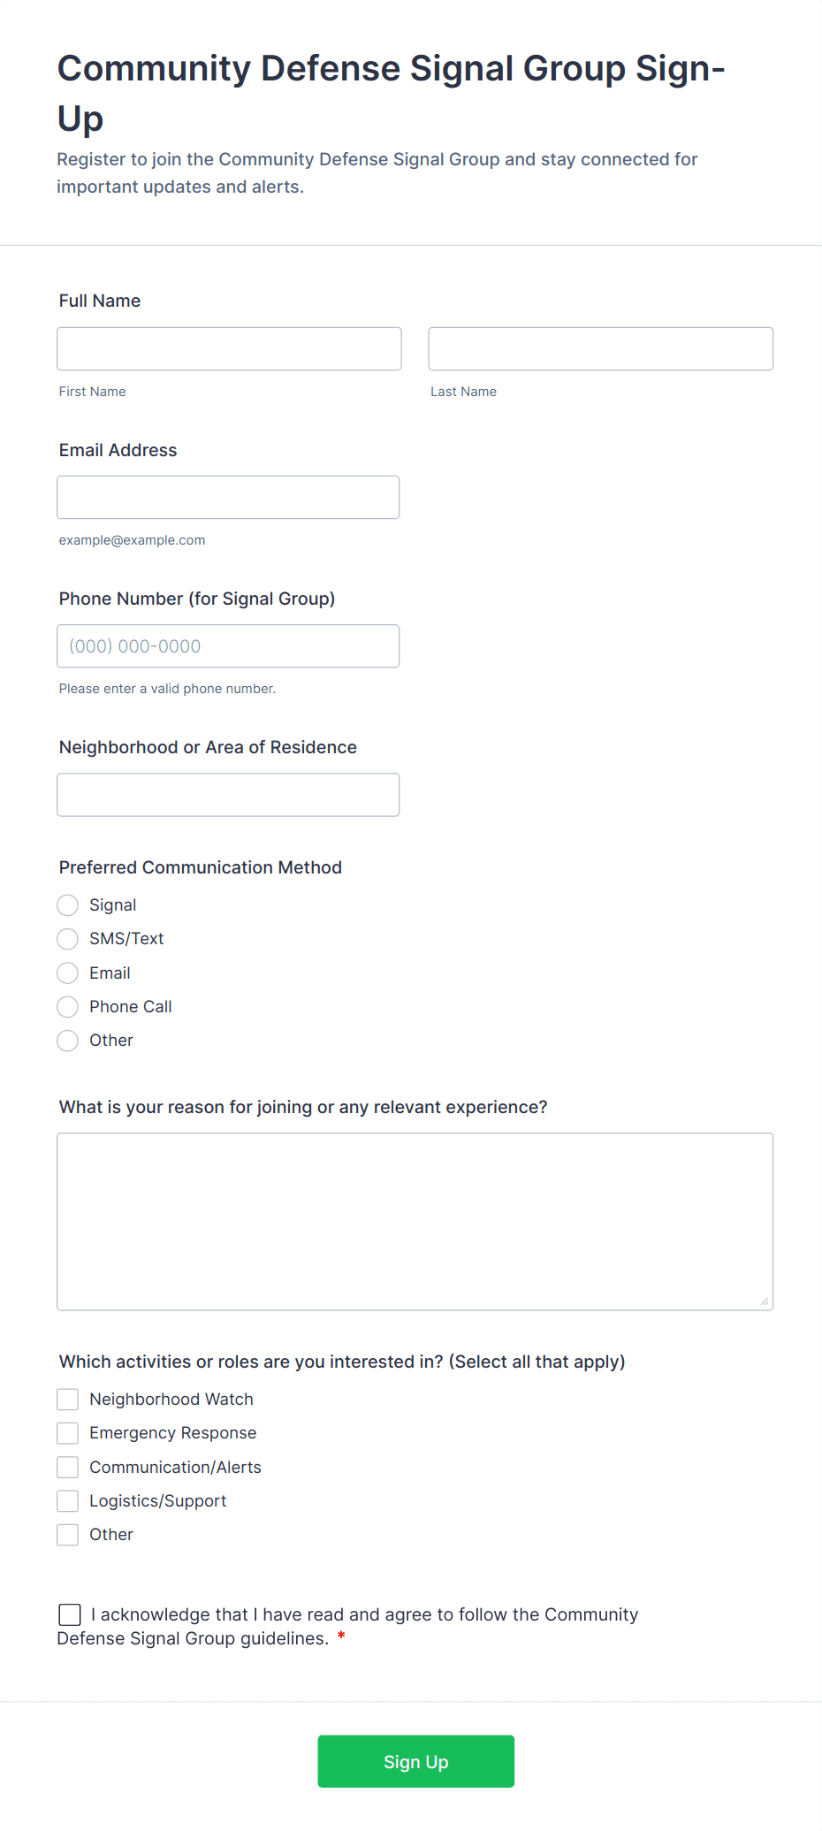Check the Neighborhood Watch activity

[x=67, y=1399]
